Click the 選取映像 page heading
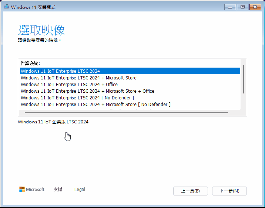This screenshot has height=208, width=265. (41, 30)
